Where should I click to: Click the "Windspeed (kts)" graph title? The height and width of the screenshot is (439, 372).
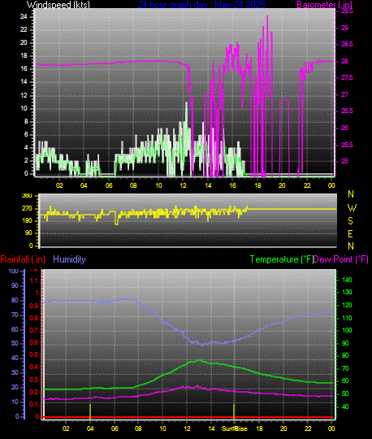[x=58, y=5]
